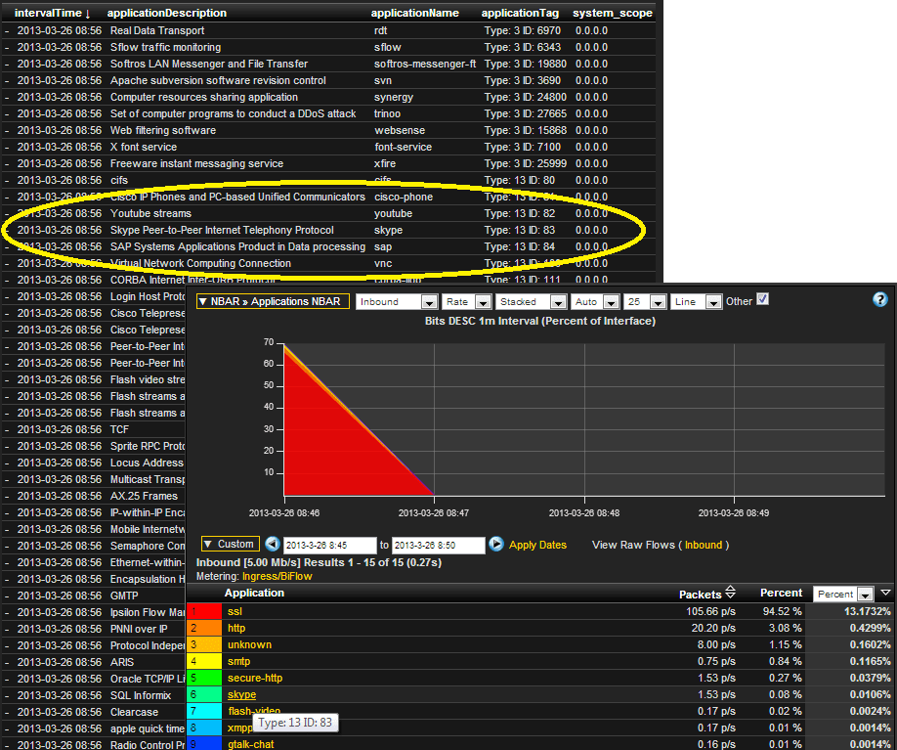Sort table by intervalTime column header
The image size is (897, 750).
coord(52,13)
